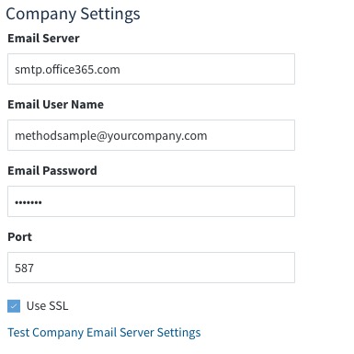Click the methodsample@yourcompany.com username text

point(111,136)
